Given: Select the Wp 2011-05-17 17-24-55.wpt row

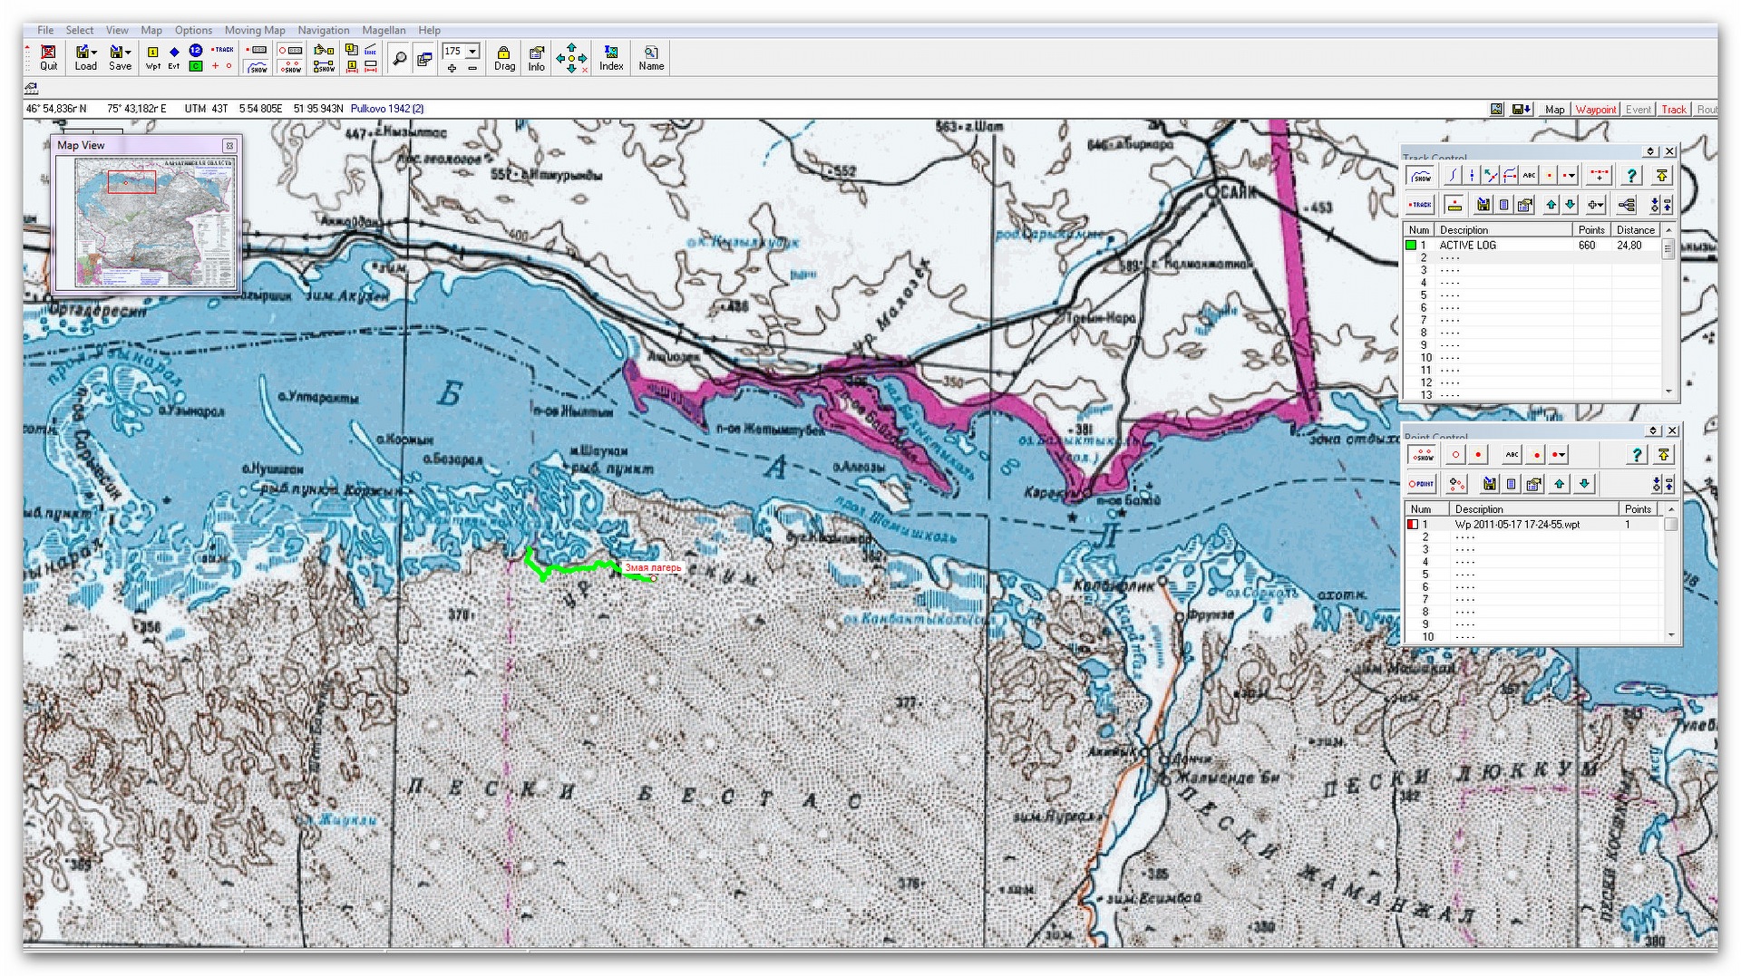Looking at the screenshot, I should (1532, 525).
